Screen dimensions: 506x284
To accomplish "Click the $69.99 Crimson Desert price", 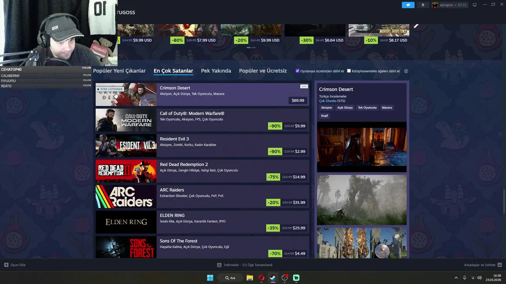I will click(x=298, y=100).
